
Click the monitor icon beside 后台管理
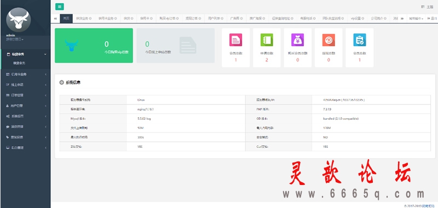[x=8, y=148]
